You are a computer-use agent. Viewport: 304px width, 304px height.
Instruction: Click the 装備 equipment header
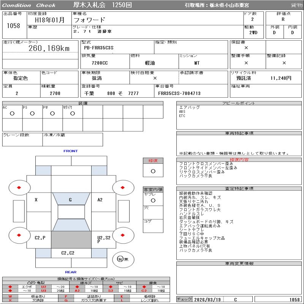click(x=82, y=103)
